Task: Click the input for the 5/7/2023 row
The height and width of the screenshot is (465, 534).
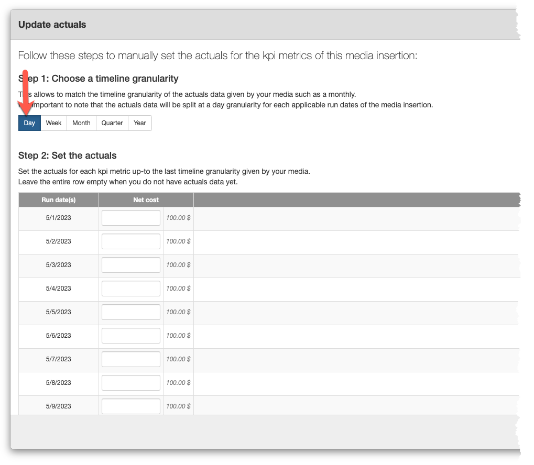Action: pos(130,359)
